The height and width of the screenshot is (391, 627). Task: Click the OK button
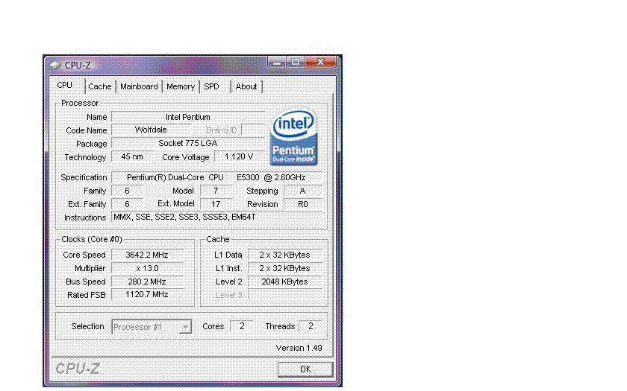[x=305, y=369]
